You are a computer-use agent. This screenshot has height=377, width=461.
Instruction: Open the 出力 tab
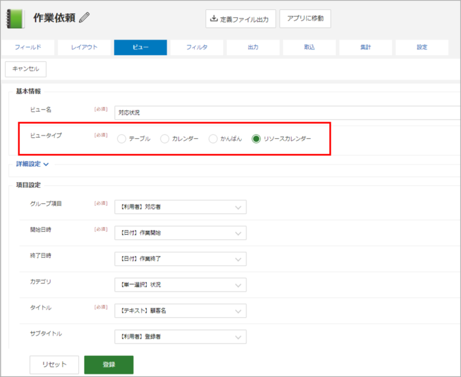pos(253,47)
